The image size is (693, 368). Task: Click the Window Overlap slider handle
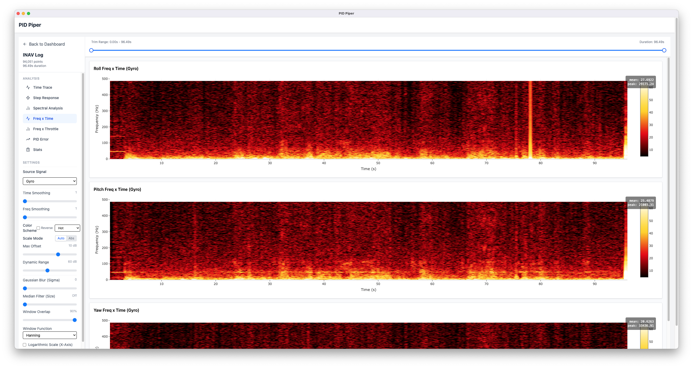(x=75, y=320)
